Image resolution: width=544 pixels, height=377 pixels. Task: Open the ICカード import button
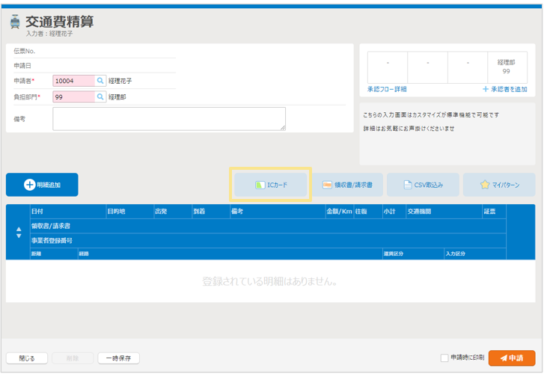click(x=271, y=185)
